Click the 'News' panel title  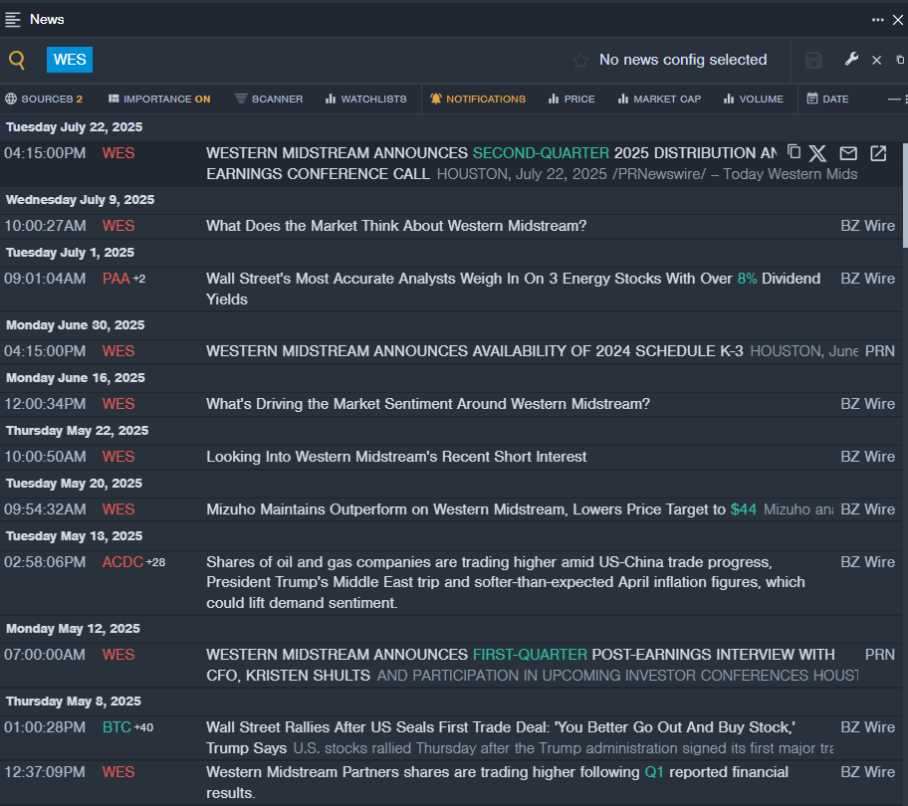tap(47, 20)
